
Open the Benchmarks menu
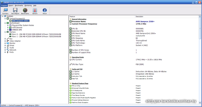(19, 6)
